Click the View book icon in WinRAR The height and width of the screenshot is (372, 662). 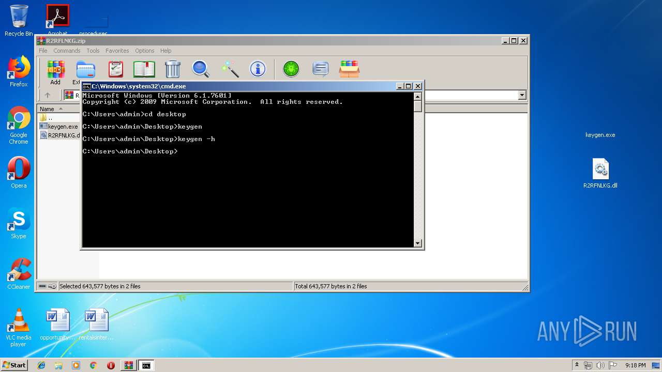point(144,69)
